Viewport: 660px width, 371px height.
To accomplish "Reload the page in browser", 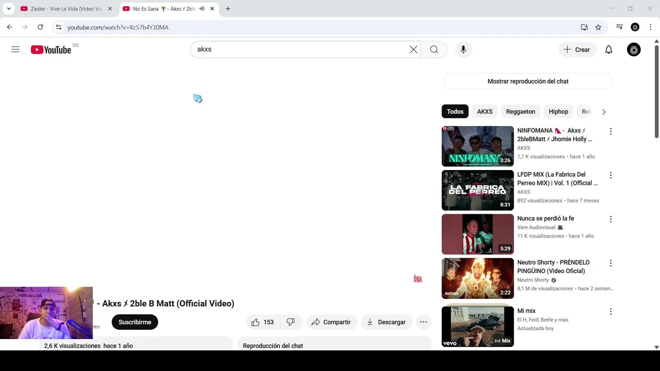I will click(x=40, y=27).
